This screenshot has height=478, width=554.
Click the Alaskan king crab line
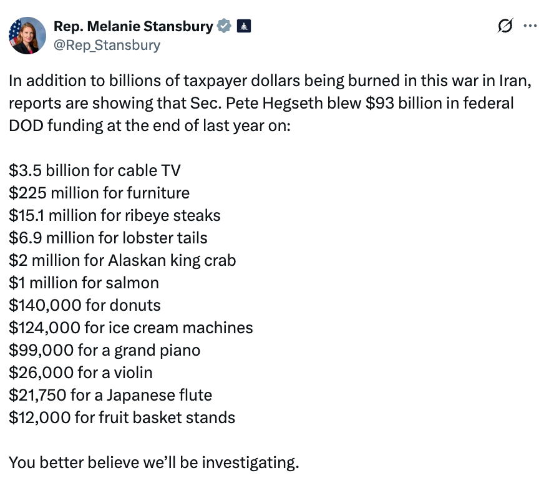122,260
